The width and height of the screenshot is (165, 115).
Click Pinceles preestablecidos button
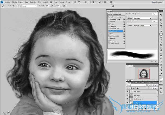click(116, 14)
